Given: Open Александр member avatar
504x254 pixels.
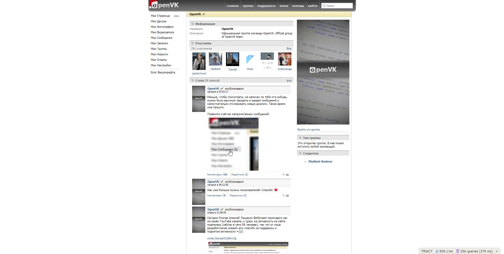Looking at the screenshot, I should pyautogui.click(x=285, y=59).
